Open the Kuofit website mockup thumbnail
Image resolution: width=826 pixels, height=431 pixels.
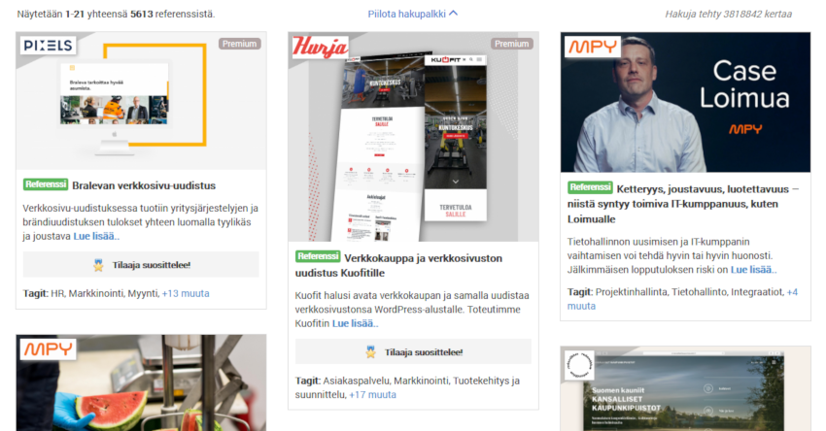coord(413,137)
